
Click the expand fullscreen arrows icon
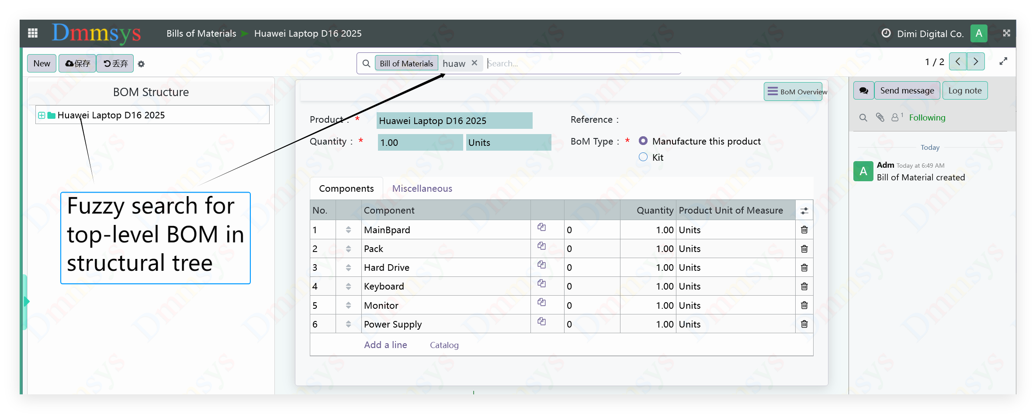click(x=1003, y=62)
